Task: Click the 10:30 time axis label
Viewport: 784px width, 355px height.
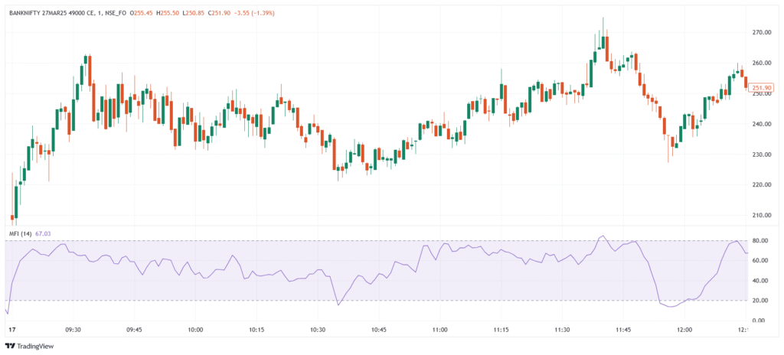Action: (318, 330)
